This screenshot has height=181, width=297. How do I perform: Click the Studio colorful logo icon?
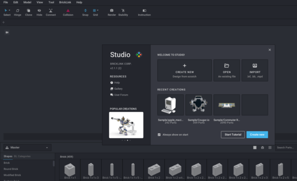click(x=139, y=55)
